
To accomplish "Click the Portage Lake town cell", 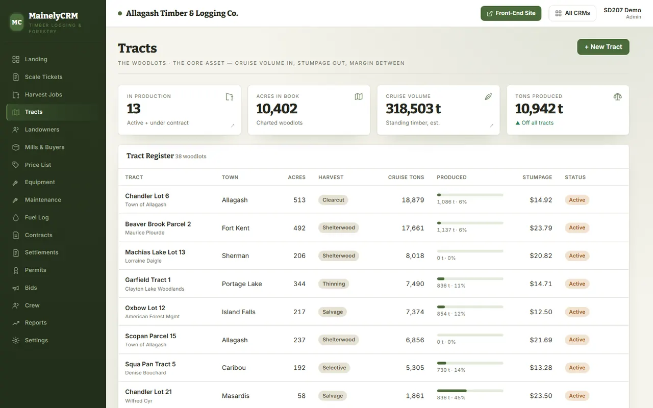I will (242, 284).
